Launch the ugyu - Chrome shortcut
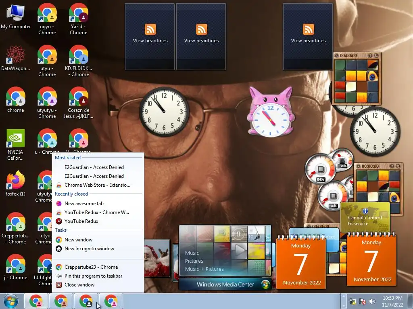This screenshot has width=413, height=309. coord(47,19)
